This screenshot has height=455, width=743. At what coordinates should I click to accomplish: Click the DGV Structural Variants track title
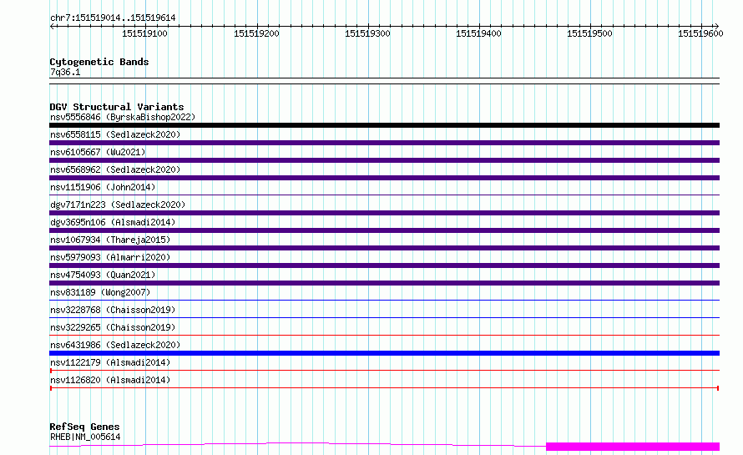pyautogui.click(x=117, y=107)
